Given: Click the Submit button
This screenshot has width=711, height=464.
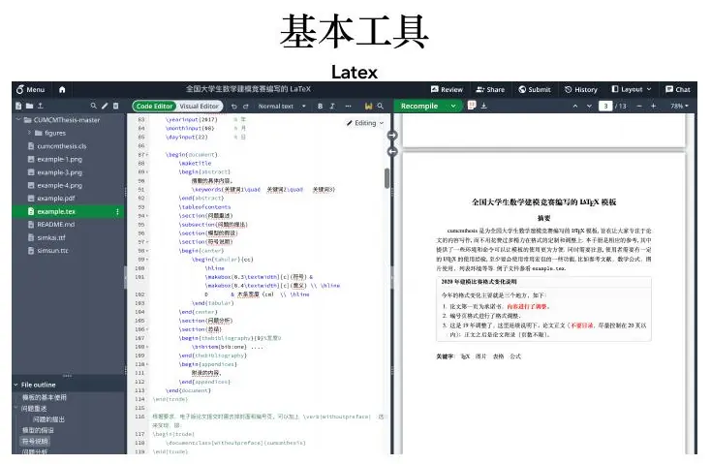Looking at the screenshot, I should tap(534, 89).
